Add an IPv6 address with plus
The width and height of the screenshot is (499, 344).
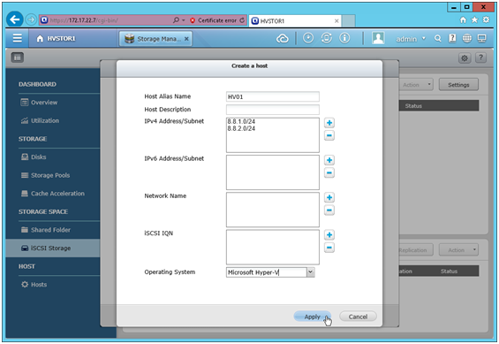329,160
